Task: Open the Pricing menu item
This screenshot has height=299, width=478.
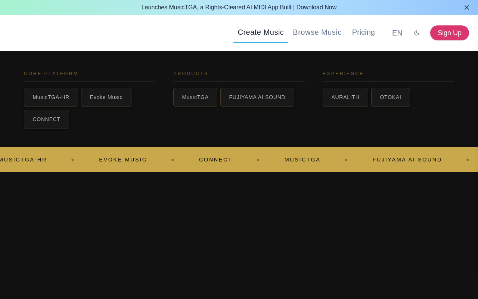Action: (x=363, y=33)
